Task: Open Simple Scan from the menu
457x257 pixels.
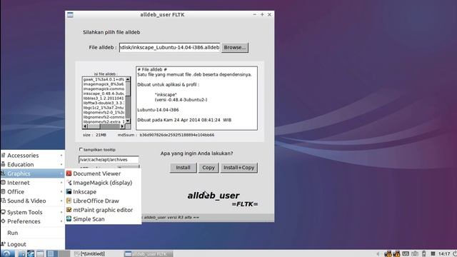Action: 103,219
